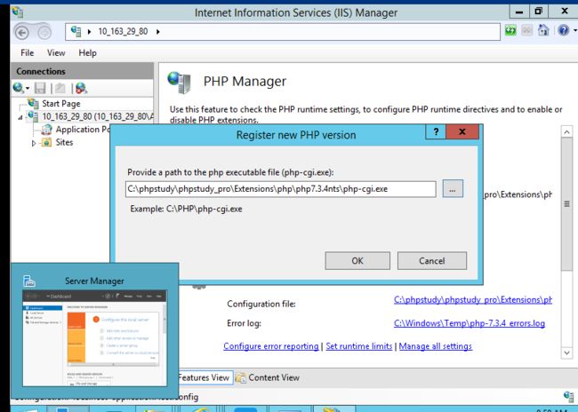578x412 pixels.
Task: Click Manage all settings link
Action: click(x=436, y=346)
